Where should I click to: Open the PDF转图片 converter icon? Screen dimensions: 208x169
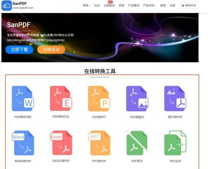(137, 98)
